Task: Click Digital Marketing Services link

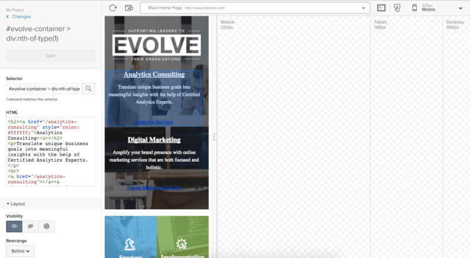Action: click(x=154, y=187)
